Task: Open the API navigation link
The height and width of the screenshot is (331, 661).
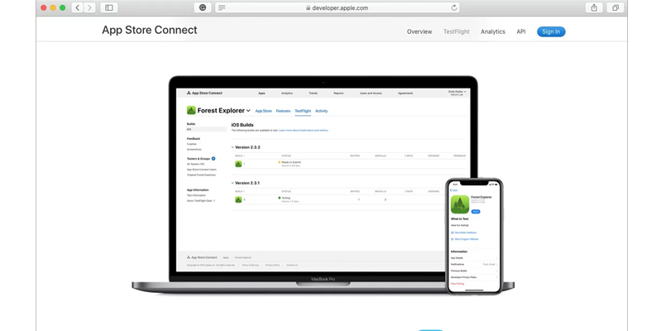Action: 521,31
